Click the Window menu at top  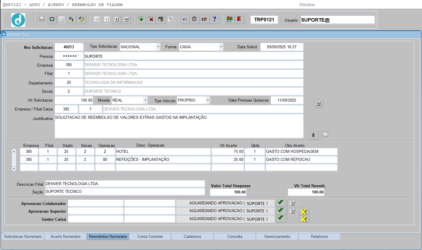[x=307, y=5]
